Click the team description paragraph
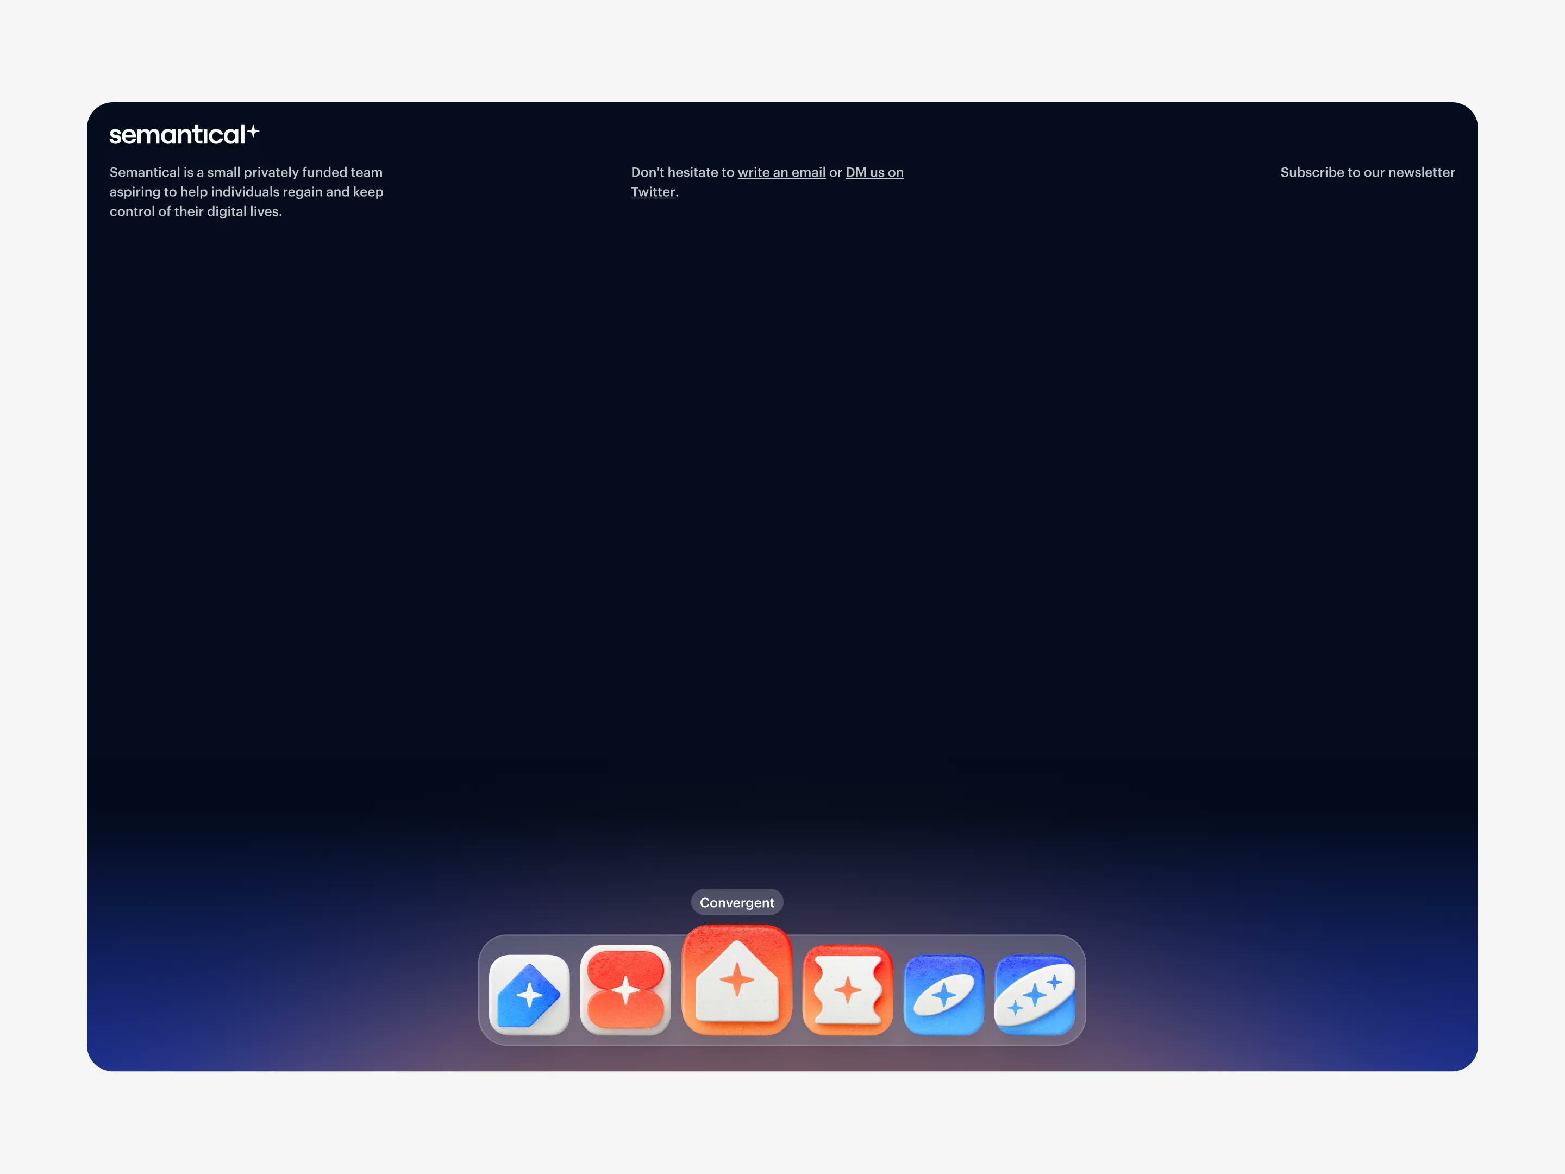The image size is (1565, 1174). tap(246, 192)
